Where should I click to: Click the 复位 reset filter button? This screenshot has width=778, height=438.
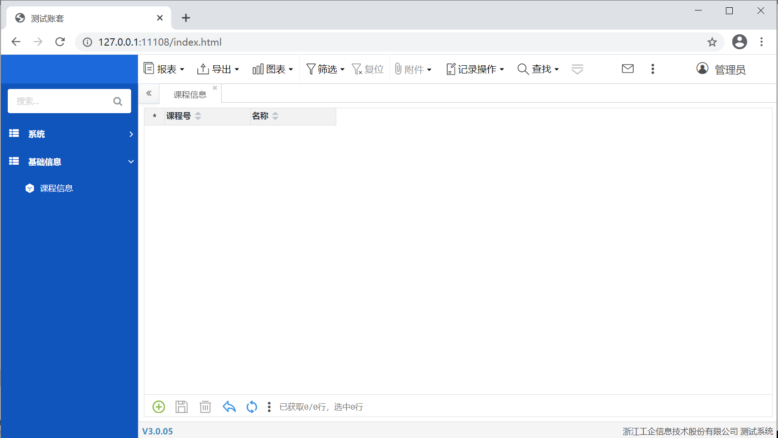click(368, 69)
